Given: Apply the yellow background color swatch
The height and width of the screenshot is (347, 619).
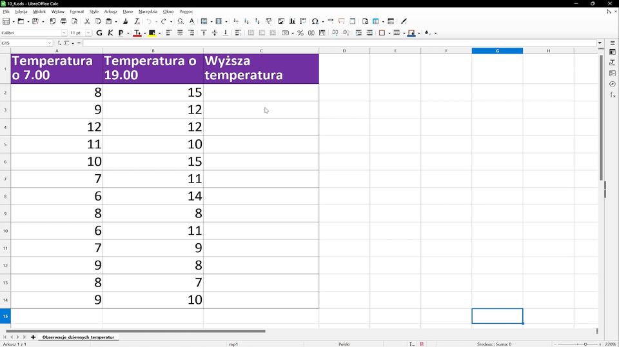Looking at the screenshot, I should (x=152, y=33).
